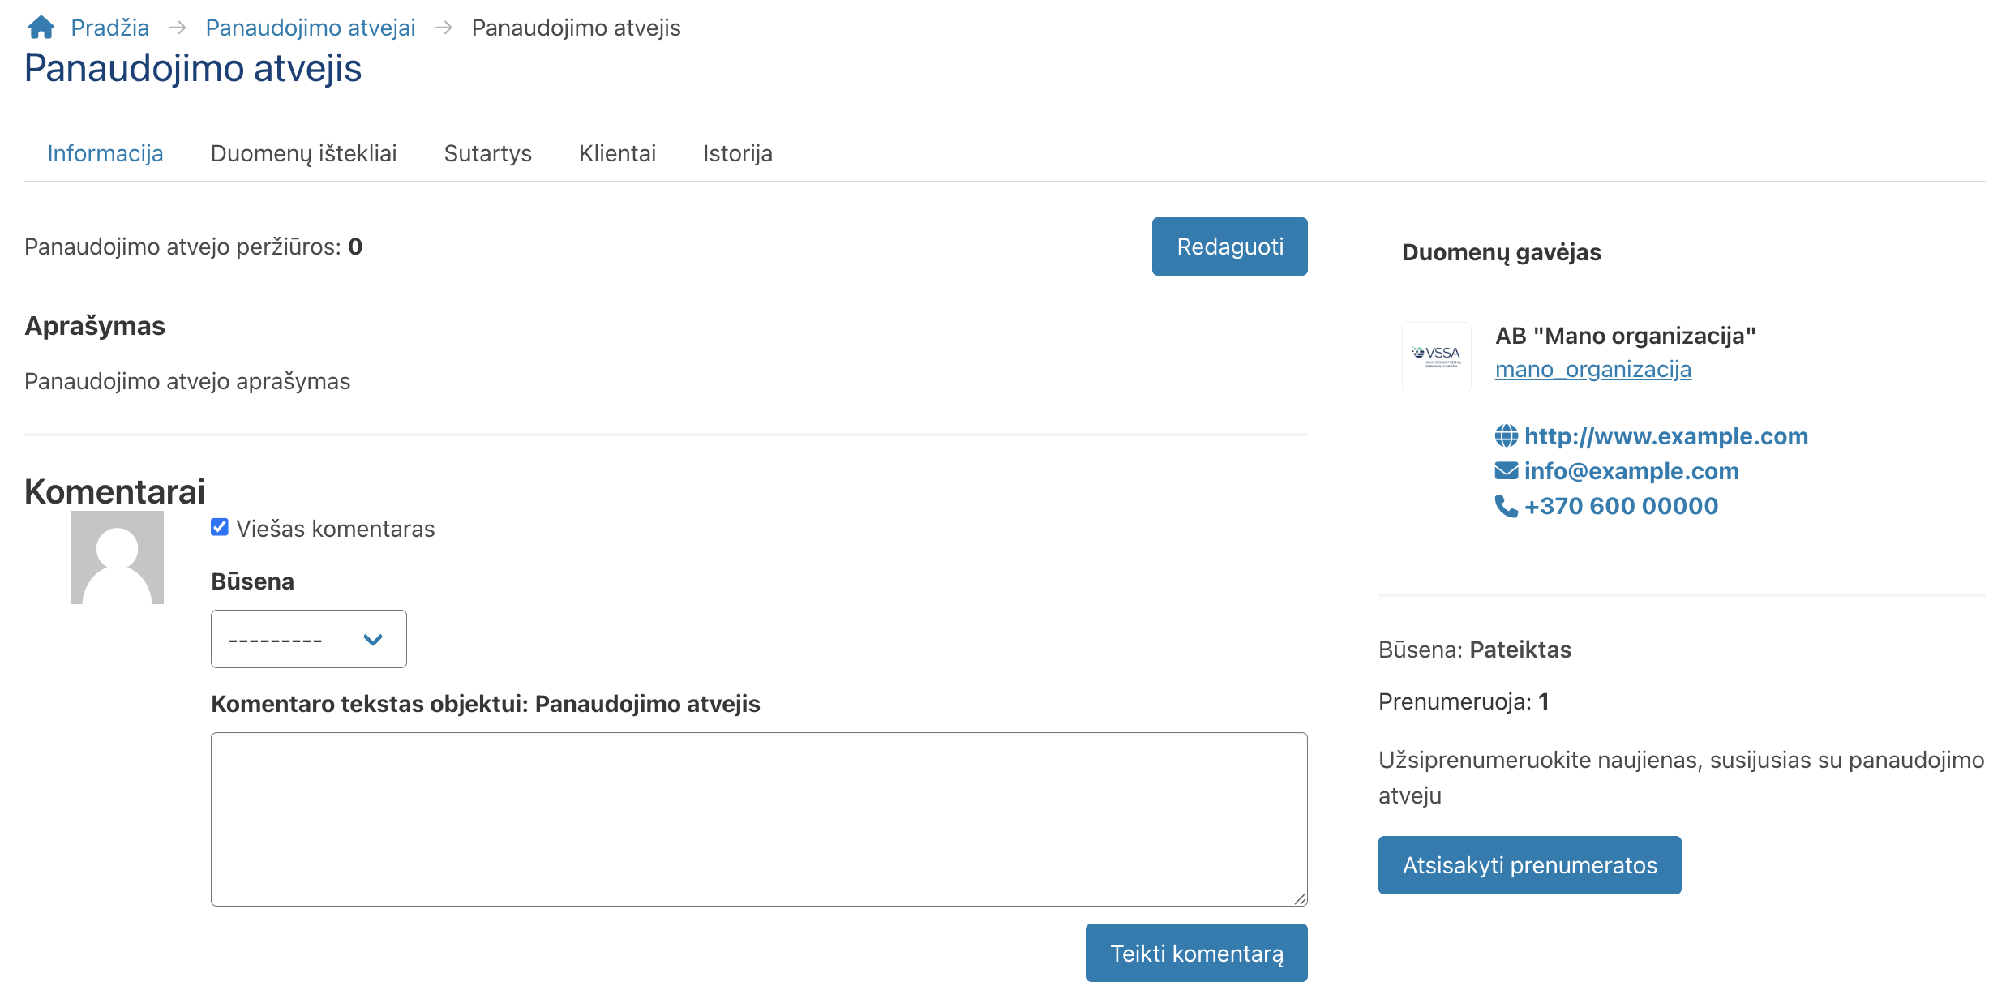Go to Panaudojimo atvejai breadcrumb link
2006x999 pixels.
[310, 28]
